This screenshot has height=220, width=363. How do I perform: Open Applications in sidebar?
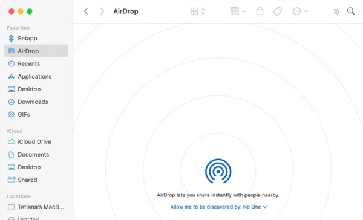(36, 76)
